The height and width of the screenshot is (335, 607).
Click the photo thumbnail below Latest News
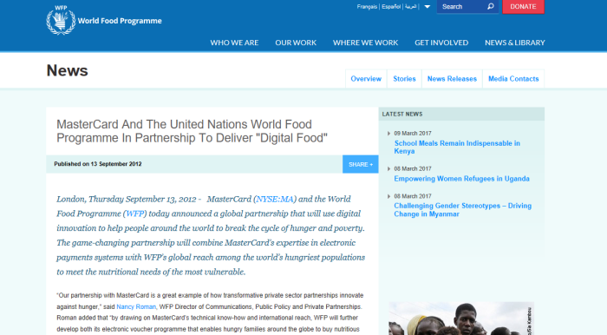(x=461, y=319)
